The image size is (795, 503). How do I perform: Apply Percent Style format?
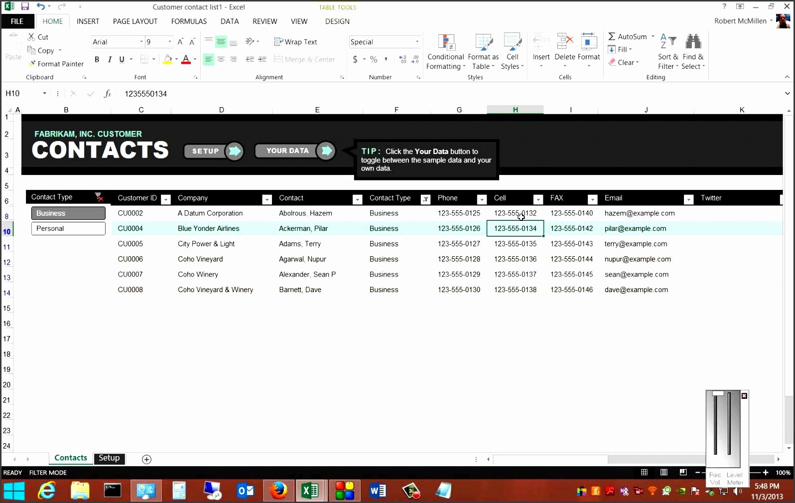(x=374, y=59)
